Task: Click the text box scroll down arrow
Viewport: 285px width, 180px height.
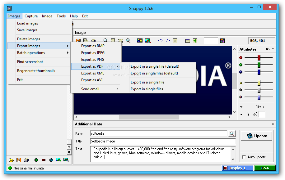Action: click(233, 159)
